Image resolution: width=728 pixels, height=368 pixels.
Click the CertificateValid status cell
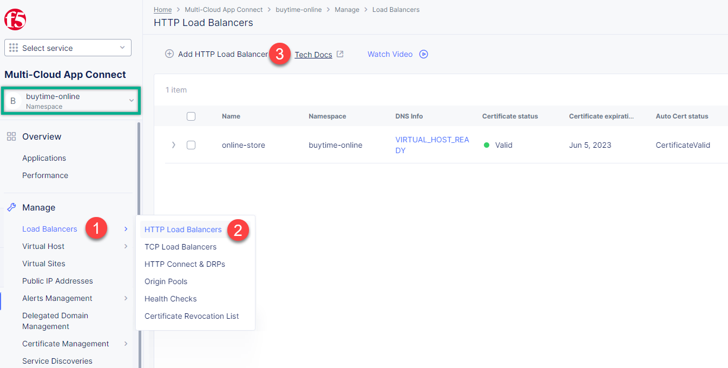pyautogui.click(x=683, y=145)
